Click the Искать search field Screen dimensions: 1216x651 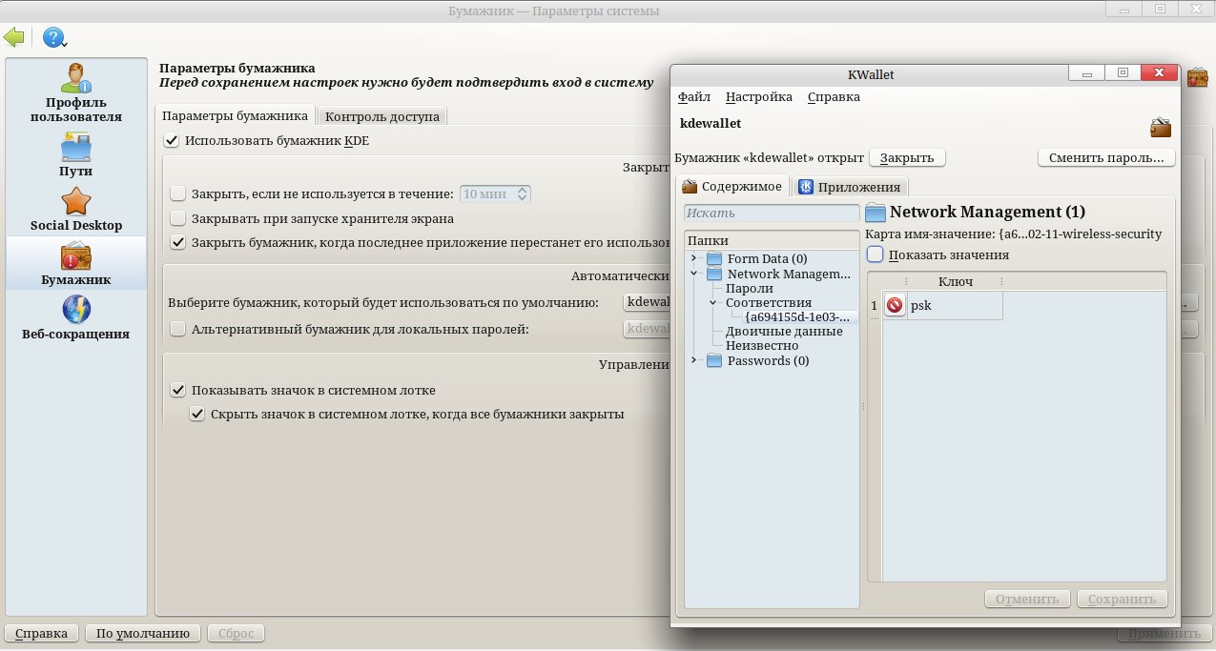tap(772, 214)
